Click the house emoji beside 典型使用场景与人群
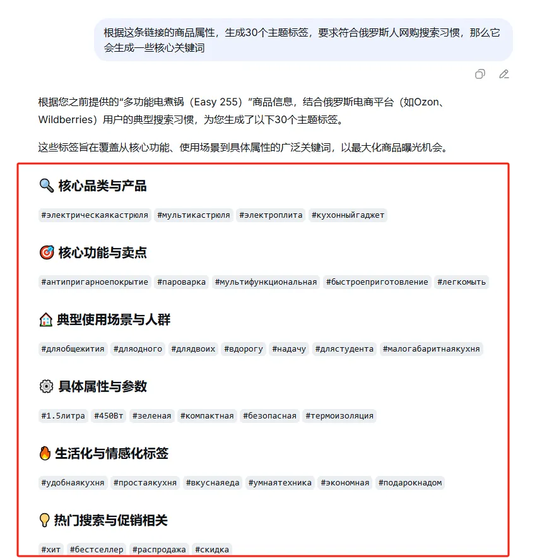Screen dimensions: 542x558 point(45,319)
